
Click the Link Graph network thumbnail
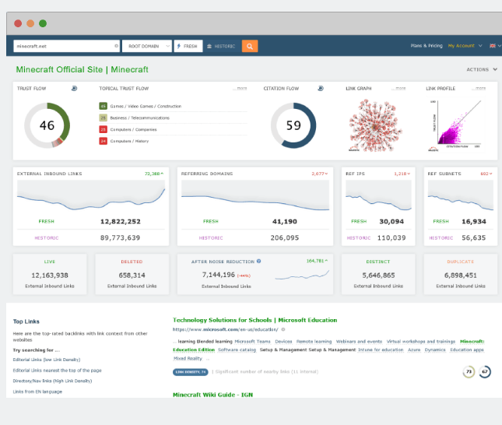377,125
